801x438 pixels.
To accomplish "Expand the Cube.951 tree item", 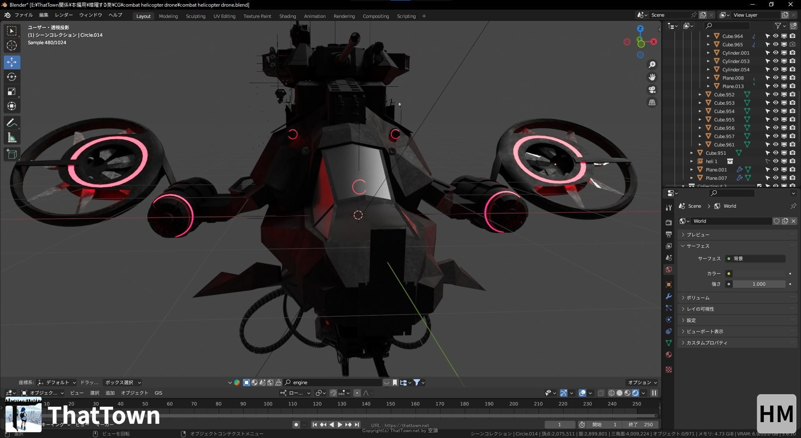I will click(692, 153).
